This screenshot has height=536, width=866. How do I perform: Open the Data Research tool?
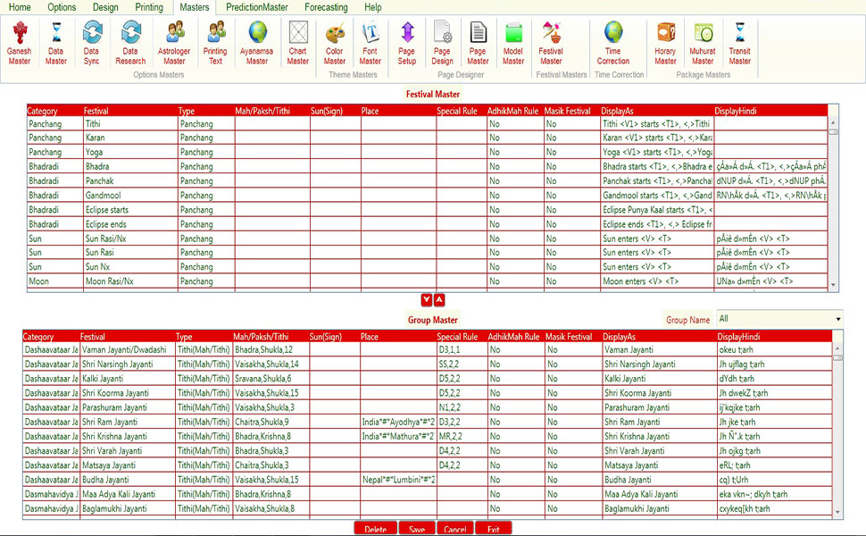[x=131, y=43]
